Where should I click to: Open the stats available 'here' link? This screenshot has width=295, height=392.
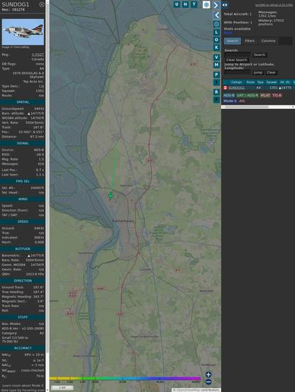pyautogui.click(x=228, y=33)
